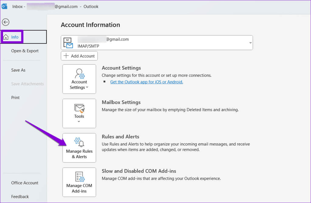Viewport: 311px width, 203px height.
Task: Click the Info home icon
Action: coord(6,37)
